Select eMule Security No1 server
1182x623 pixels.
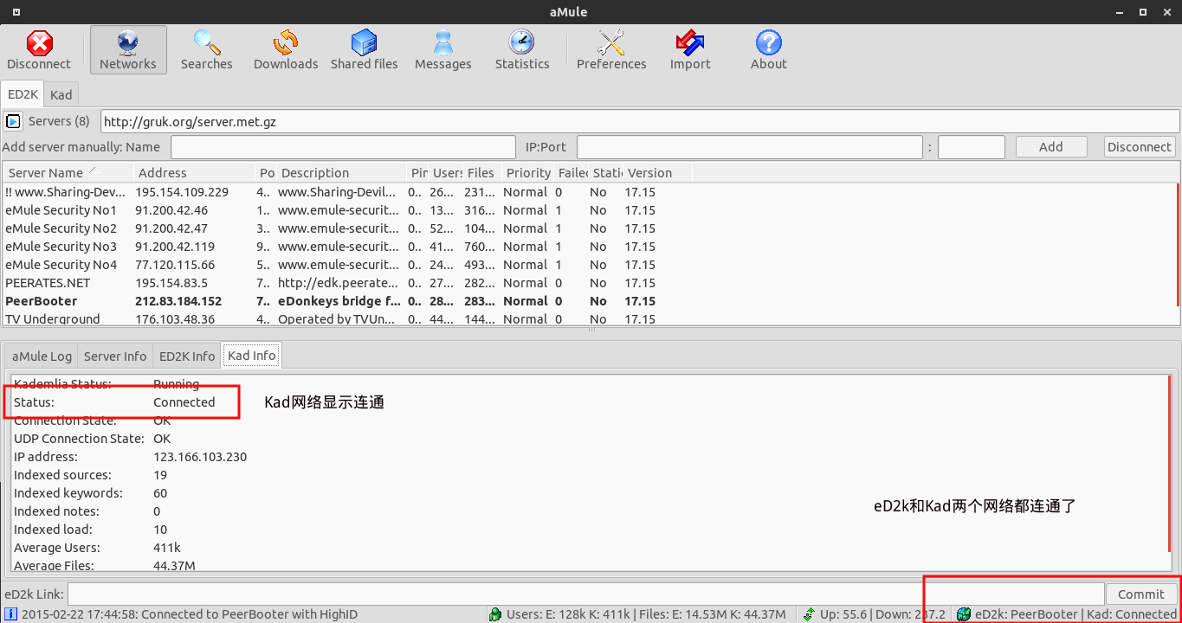[x=589, y=210]
